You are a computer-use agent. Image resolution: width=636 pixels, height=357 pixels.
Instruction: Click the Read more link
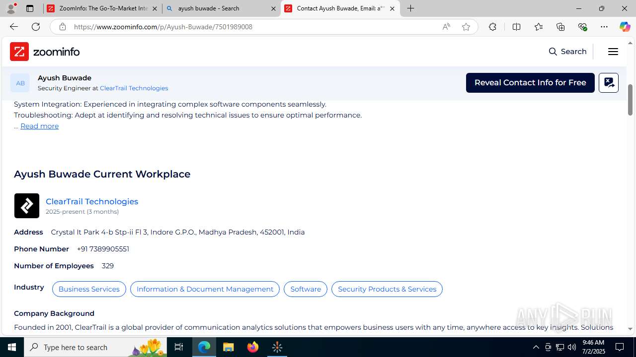click(39, 126)
